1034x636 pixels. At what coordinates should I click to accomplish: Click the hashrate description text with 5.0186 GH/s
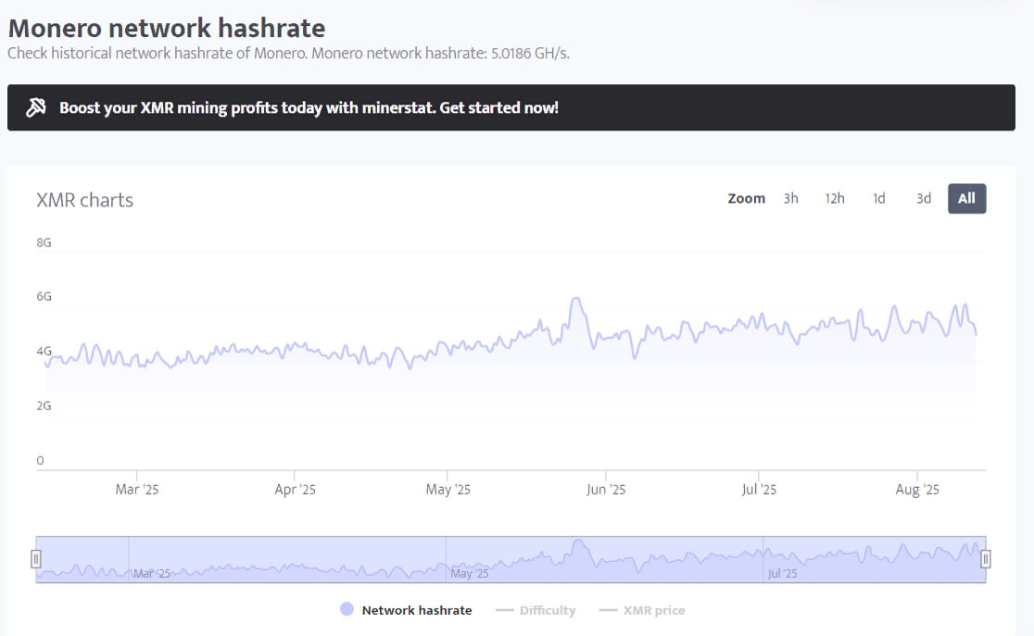288,54
